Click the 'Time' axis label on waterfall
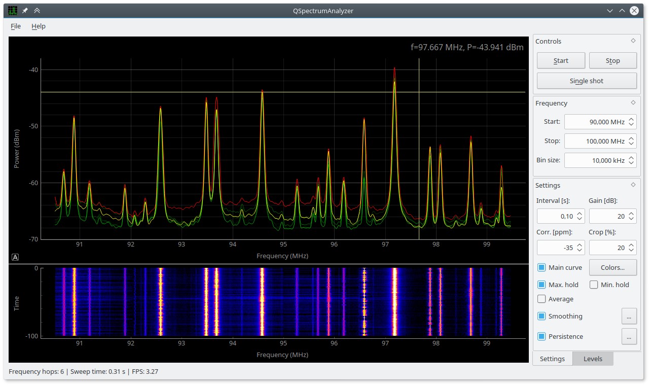The image size is (650, 386). 17,303
